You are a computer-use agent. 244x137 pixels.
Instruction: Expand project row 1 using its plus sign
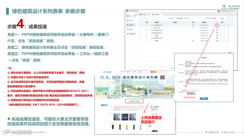click(163, 25)
